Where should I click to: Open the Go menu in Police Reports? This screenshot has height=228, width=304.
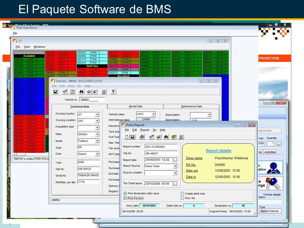155,130
